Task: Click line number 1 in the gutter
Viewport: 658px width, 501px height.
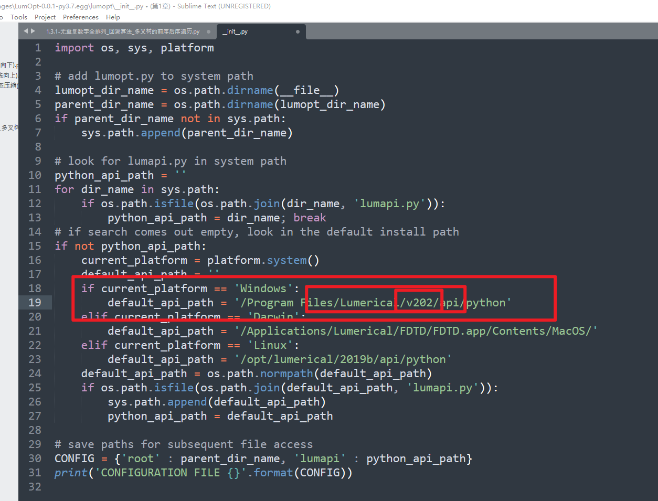Action: point(38,47)
